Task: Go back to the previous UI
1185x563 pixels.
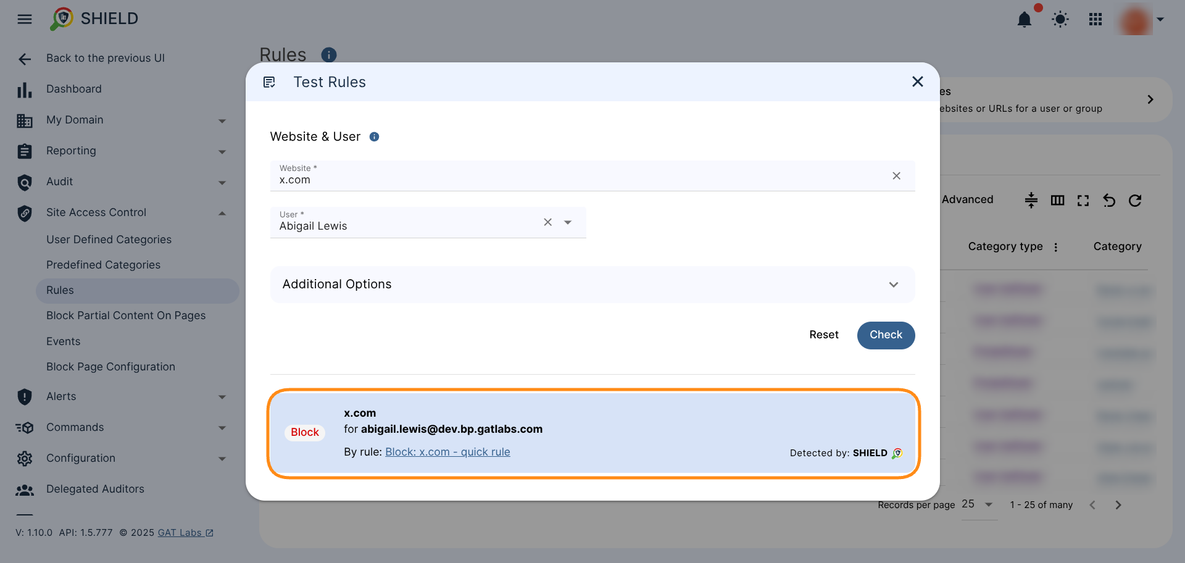Action: point(105,58)
